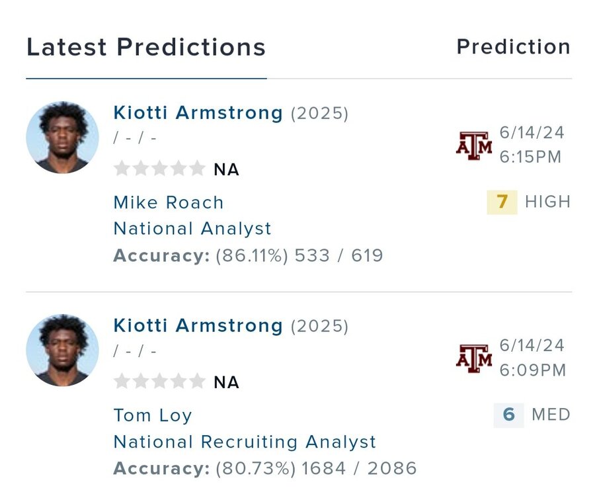Screen dimensions: 597x496
Task: Click Texas A&M logo in Mike Roach prediction
Action: point(474,145)
